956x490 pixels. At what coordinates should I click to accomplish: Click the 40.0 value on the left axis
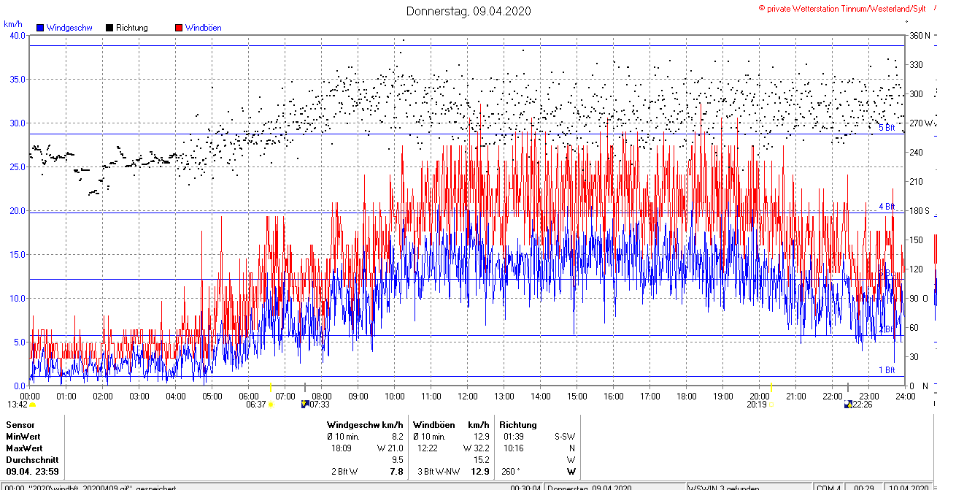[17, 35]
